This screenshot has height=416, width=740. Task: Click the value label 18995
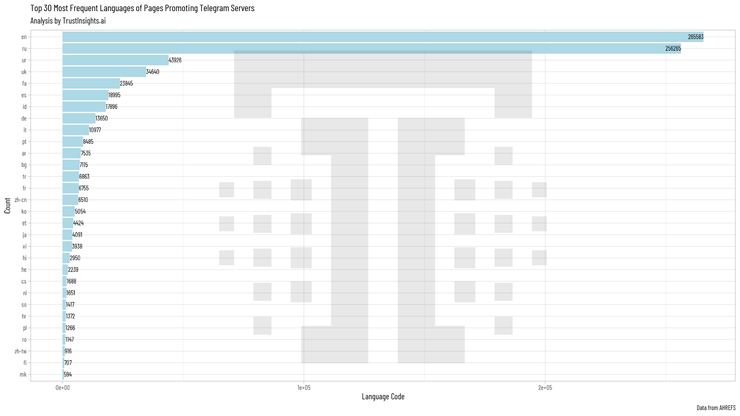[x=114, y=95]
